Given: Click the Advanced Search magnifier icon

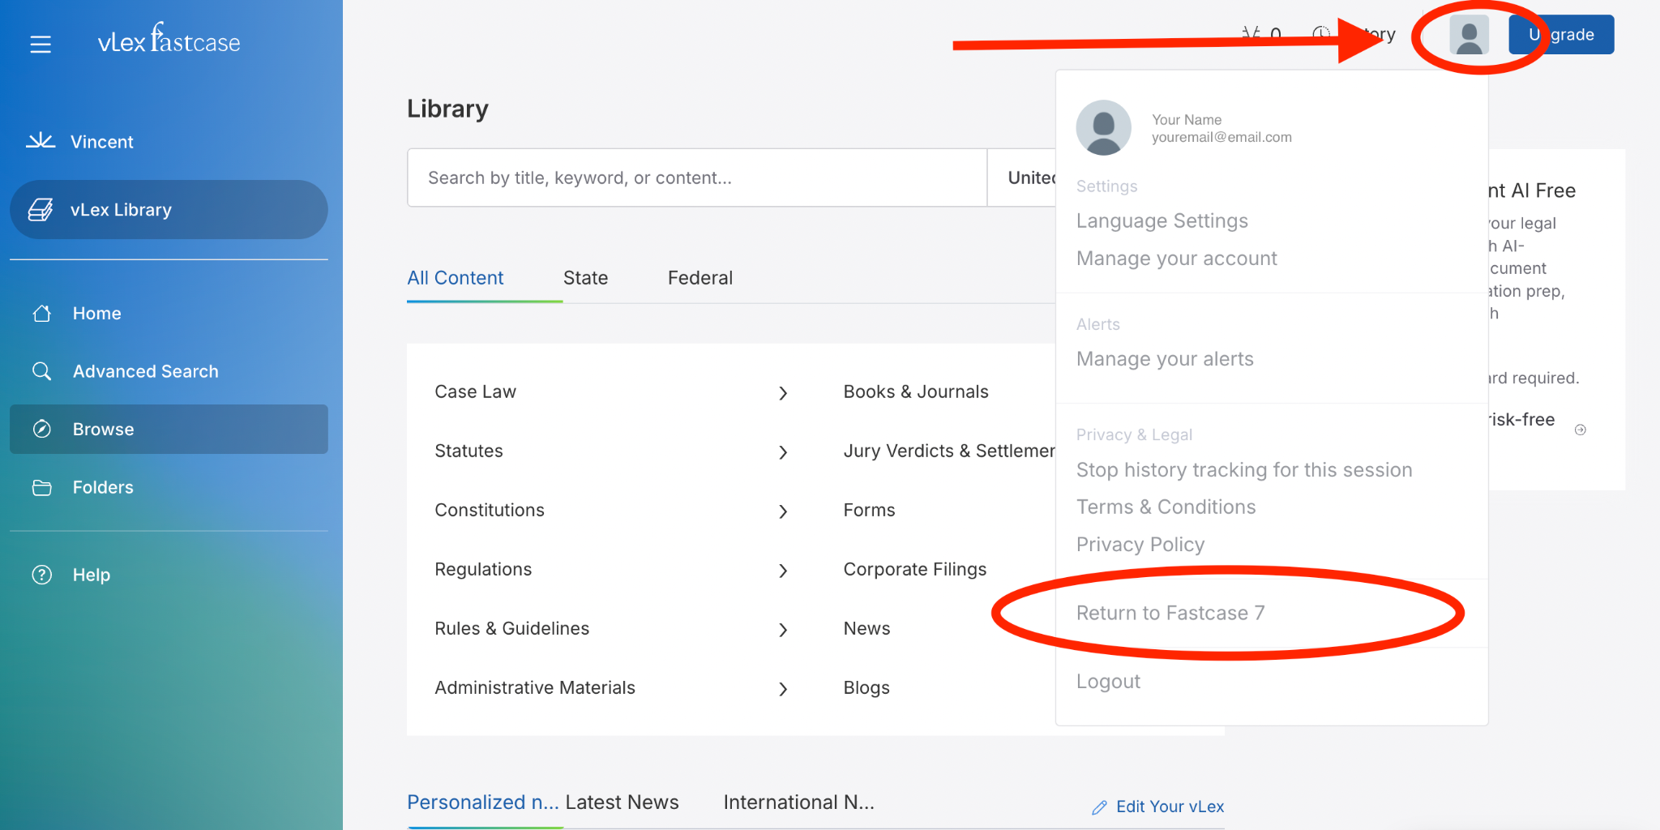Looking at the screenshot, I should (x=42, y=371).
